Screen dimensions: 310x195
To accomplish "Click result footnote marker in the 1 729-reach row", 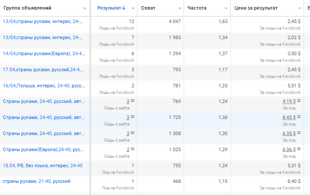I will click(133, 116).
